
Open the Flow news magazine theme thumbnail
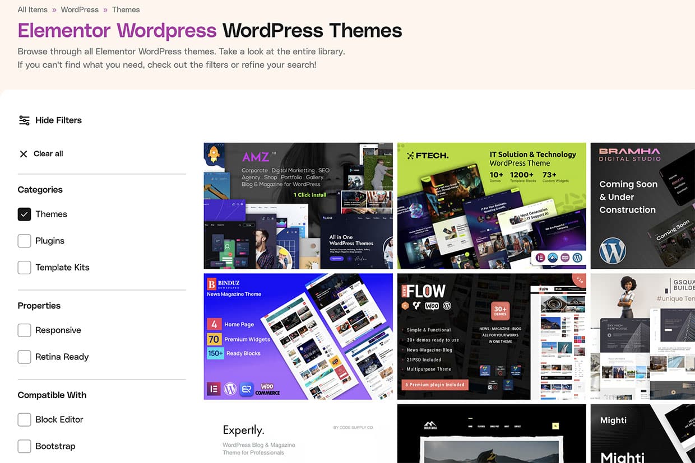[x=492, y=336]
